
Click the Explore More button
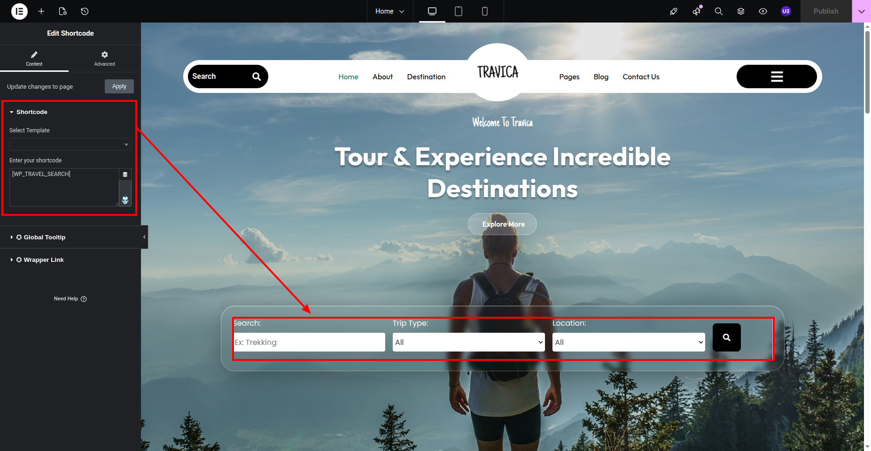(x=502, y=224)
